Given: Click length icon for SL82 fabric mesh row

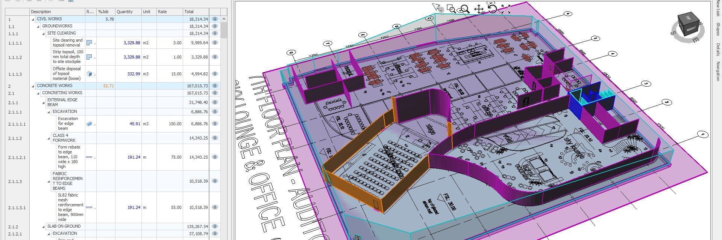Looking at the screenshot, I should pos(89,207).
